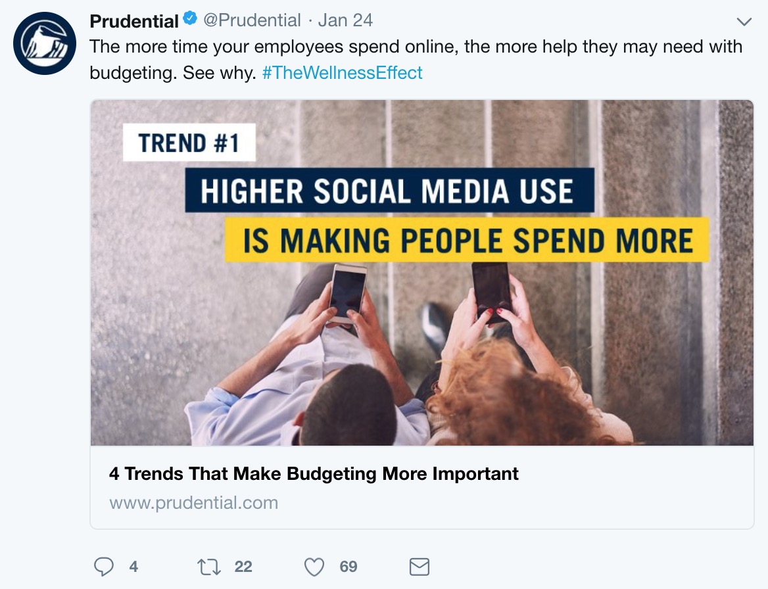The height and width of the screenshot is (589, 768).
Task: Click the www.prudential.com domain link
Action: 193,503
